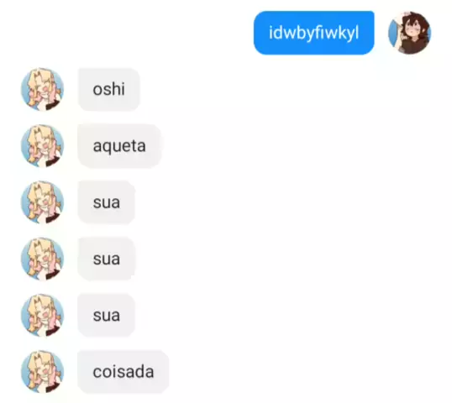This screenshot has height=403, width=452.
Task: Select the avatar beside the first 'sua' message
Action: pos(42,202)
